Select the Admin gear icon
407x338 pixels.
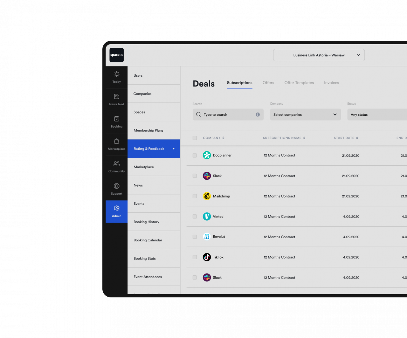[x=117, y=208]
